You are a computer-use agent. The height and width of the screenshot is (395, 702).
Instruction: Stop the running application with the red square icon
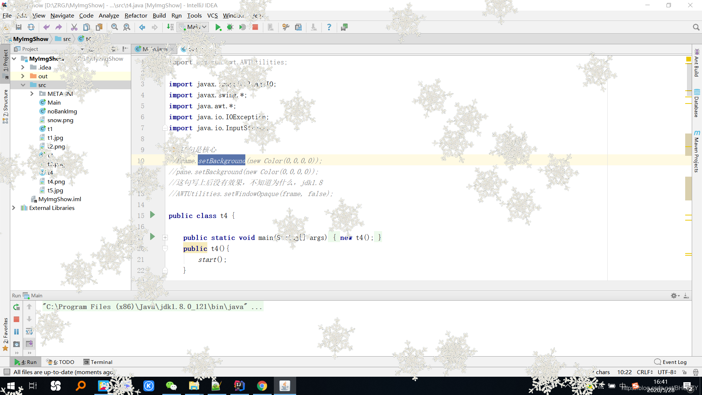click(x=255, y=27)
